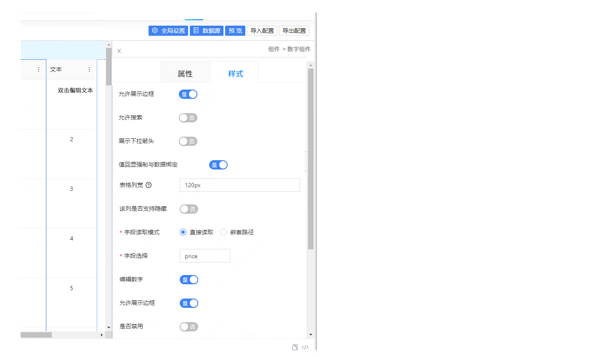The width and height of the screenshot is (606, 357).
Task: Click the 数字组件 breadcrumb text
Action: coord(299,49)
